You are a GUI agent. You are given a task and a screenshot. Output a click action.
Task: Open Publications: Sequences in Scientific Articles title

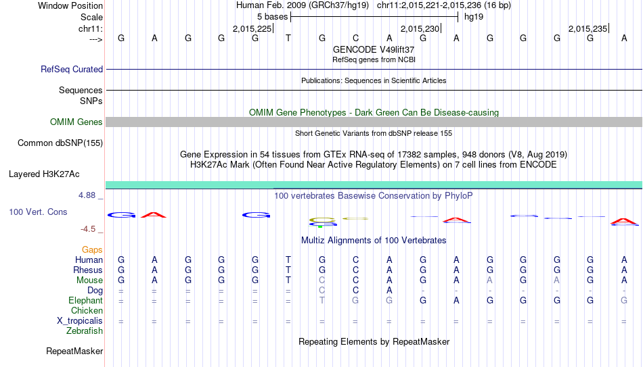pos(374,80)
